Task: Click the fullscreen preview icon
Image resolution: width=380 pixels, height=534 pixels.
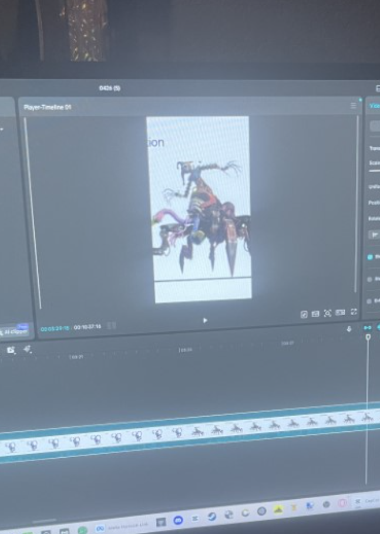Action: [354, 312]
